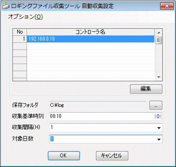Close the 自動収集設定 dialog window
176x167 pixels.
(167, 6)
